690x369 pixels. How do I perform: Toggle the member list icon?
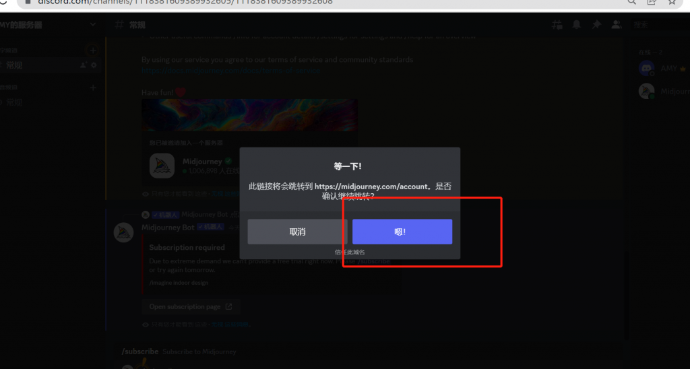click(617, 25)
